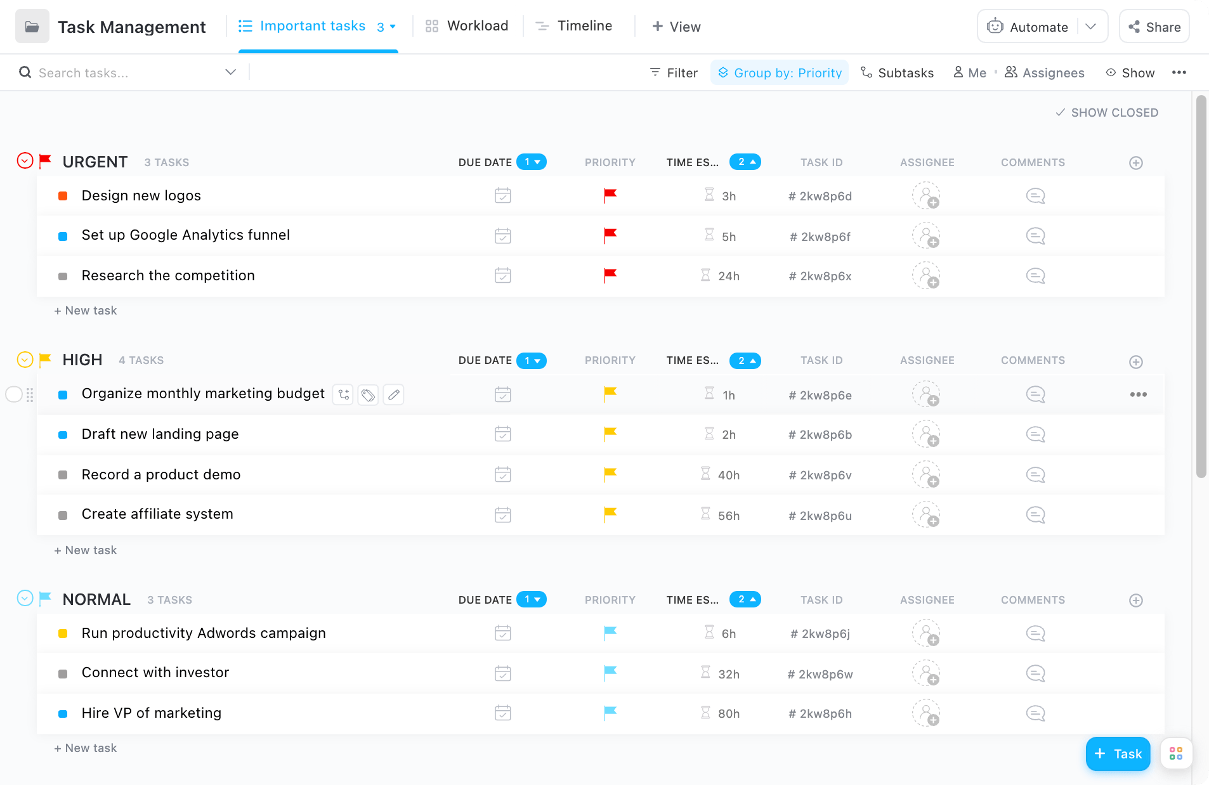Collapse the URGENT priority group
1209x785 pixels.
pos(25,161)
